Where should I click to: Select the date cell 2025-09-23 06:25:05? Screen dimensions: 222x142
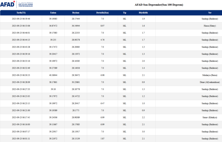pyautogui.click(x=21, y=96)
